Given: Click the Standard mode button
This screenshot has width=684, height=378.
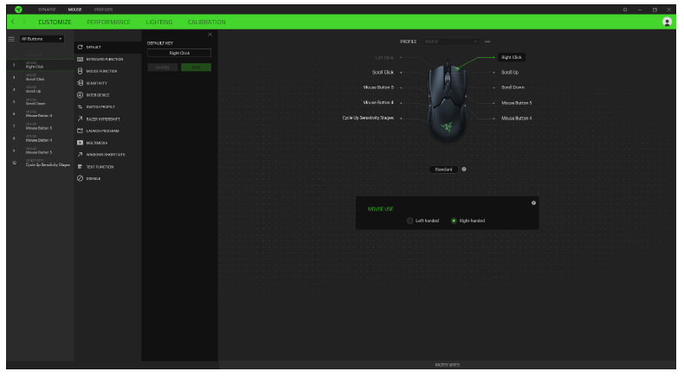Looking at the screenshot, I should coord(443,170).
